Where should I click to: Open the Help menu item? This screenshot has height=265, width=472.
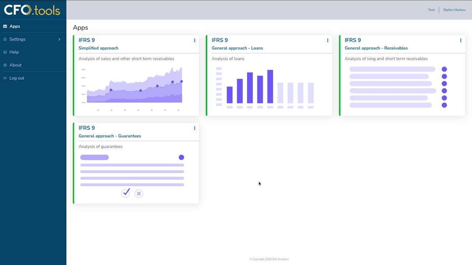point(33,52)
